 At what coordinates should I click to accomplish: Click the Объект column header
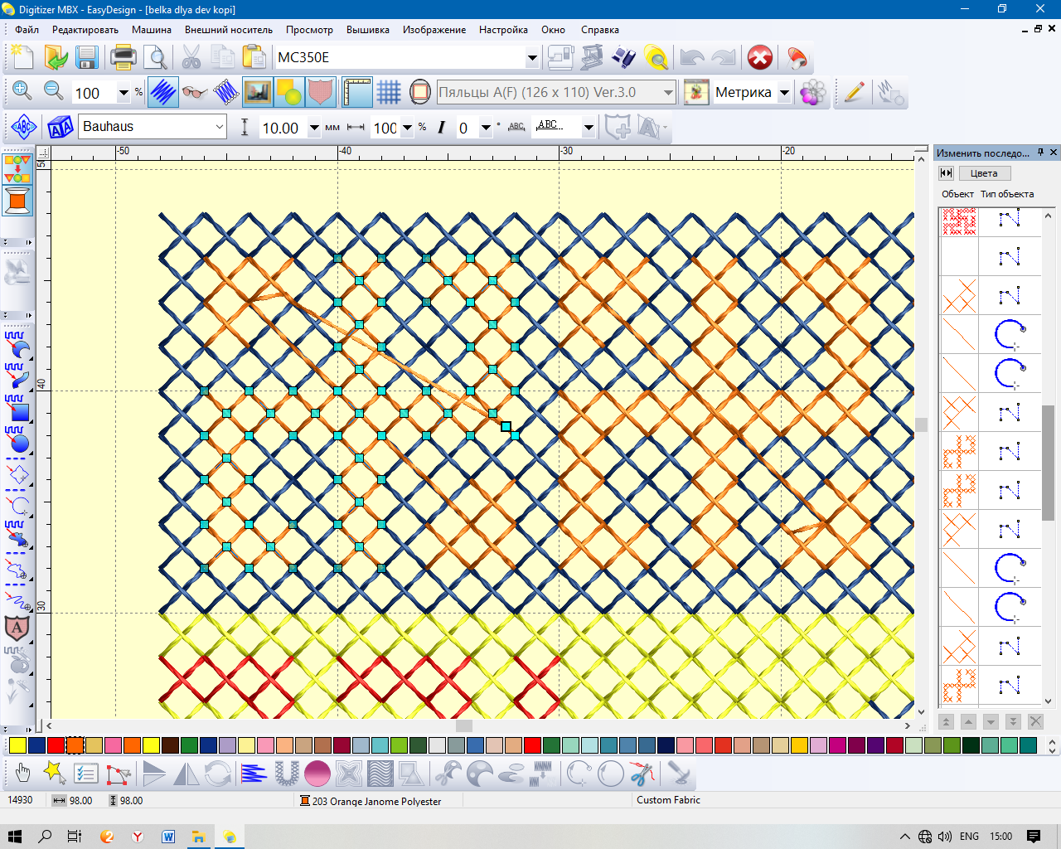pos(957,194)
